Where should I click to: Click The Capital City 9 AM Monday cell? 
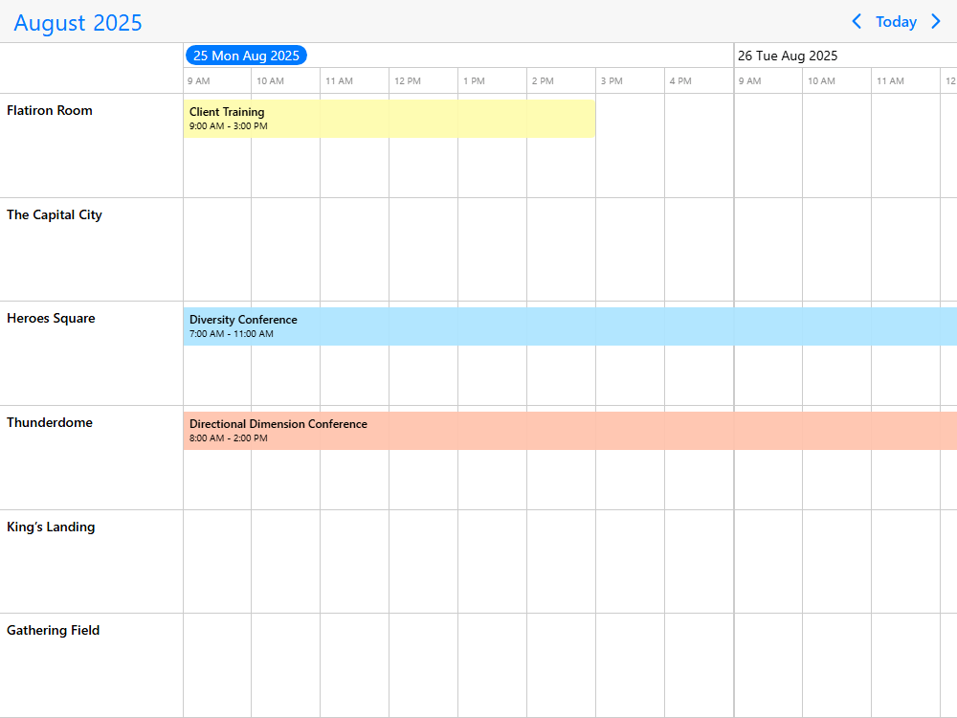[217, 249]
